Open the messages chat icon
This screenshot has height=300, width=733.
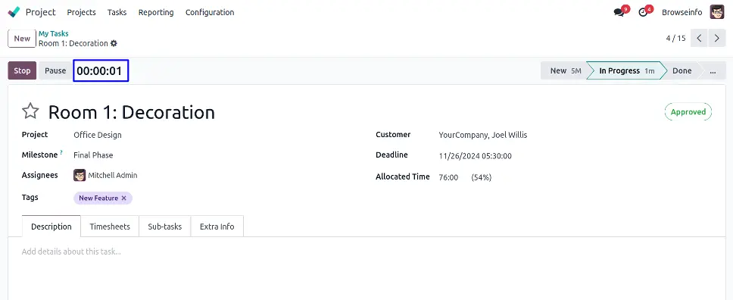click(619, 13)
